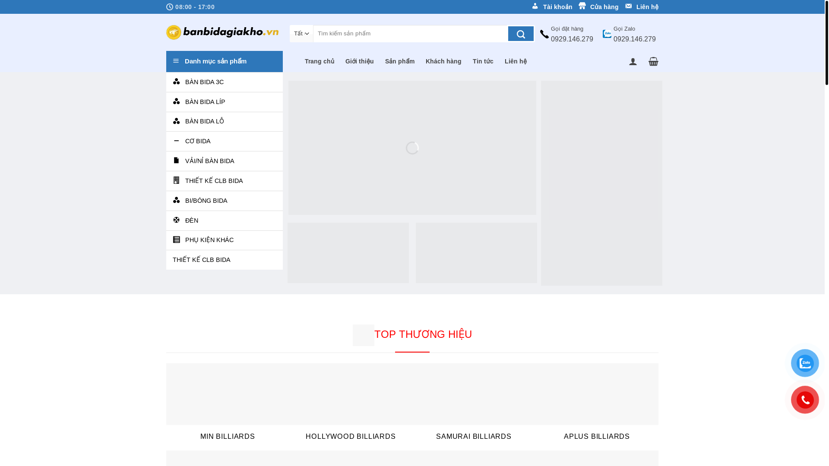Open the PHỤ KIỆN KHÁC category

click(225, 240)
